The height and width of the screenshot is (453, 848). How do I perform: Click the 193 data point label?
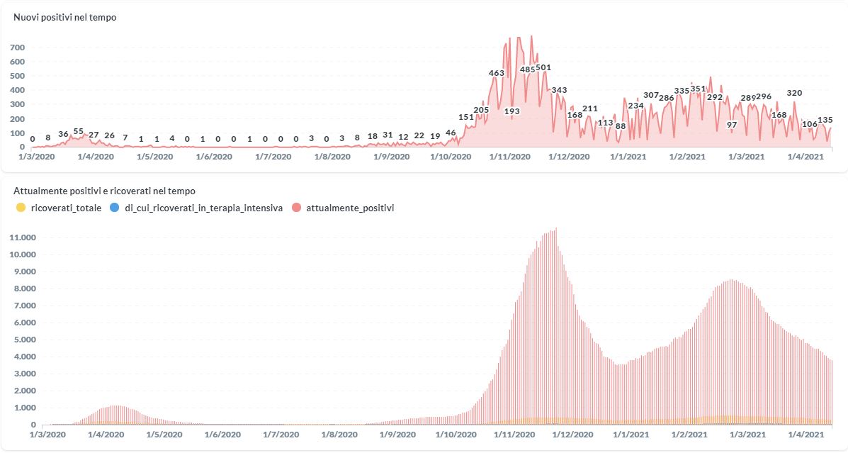pos(512,111)
